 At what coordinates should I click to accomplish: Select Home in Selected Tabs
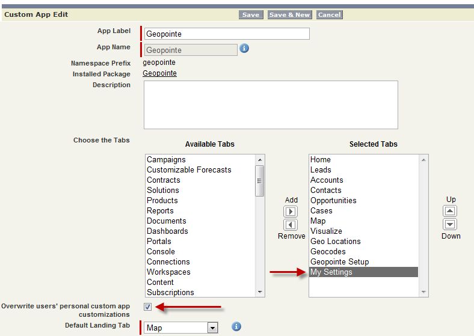(364, 159)
